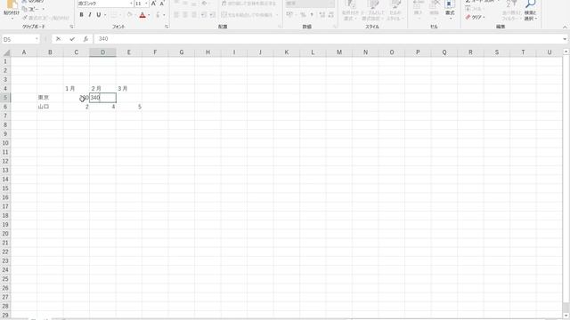Select cell containing 1月
This screenshot has height=320, width=570.
[77, 89]
